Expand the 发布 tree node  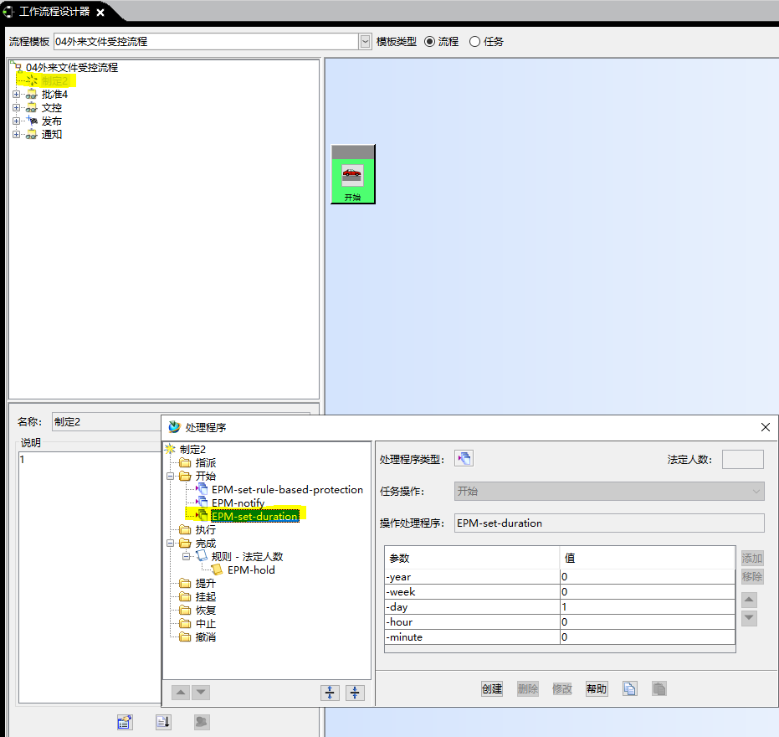pyautogui.click(x=17, y=121)
